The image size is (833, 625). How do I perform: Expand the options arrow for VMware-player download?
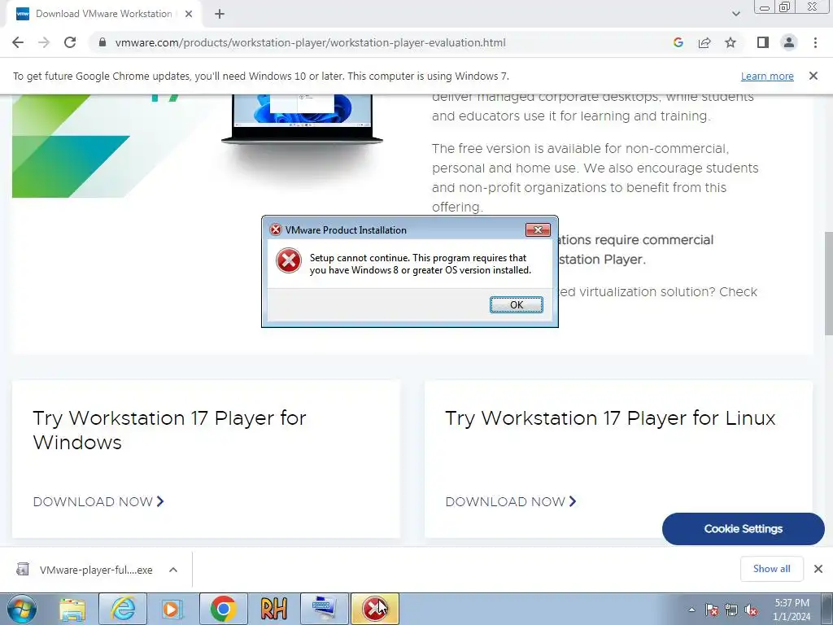(173, 570)
